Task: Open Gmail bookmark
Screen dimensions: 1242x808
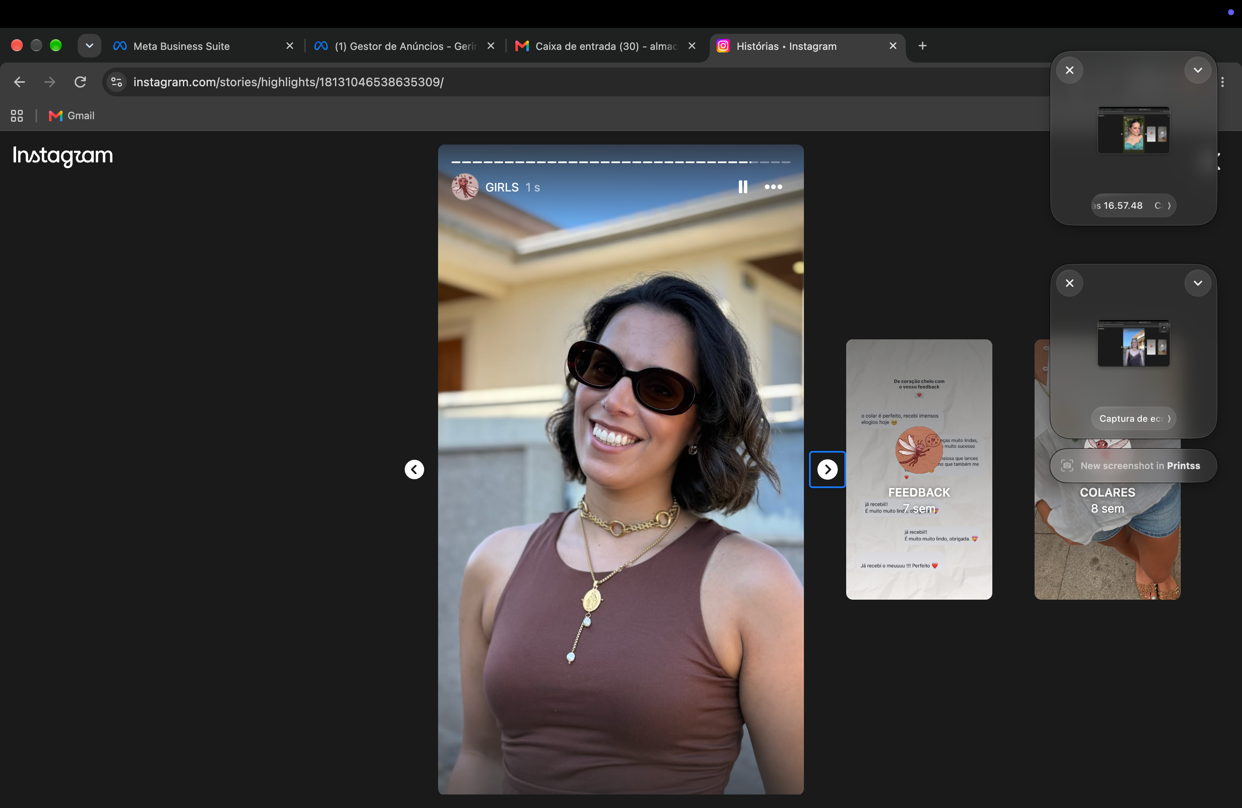Action: pos(71,116)
